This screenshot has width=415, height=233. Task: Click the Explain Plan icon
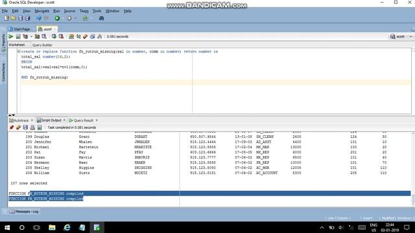(x=25, y=36)
